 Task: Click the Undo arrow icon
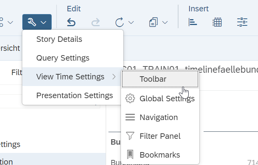71,22
